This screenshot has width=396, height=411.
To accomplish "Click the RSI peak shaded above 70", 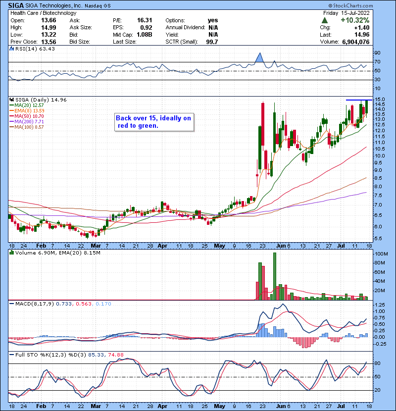I will click(x=259, y=58).
